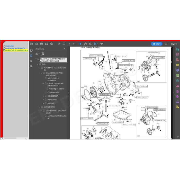Open the red Create PDF tool
The height and width of the screenshot is (180, 180).
coord(177,60)
